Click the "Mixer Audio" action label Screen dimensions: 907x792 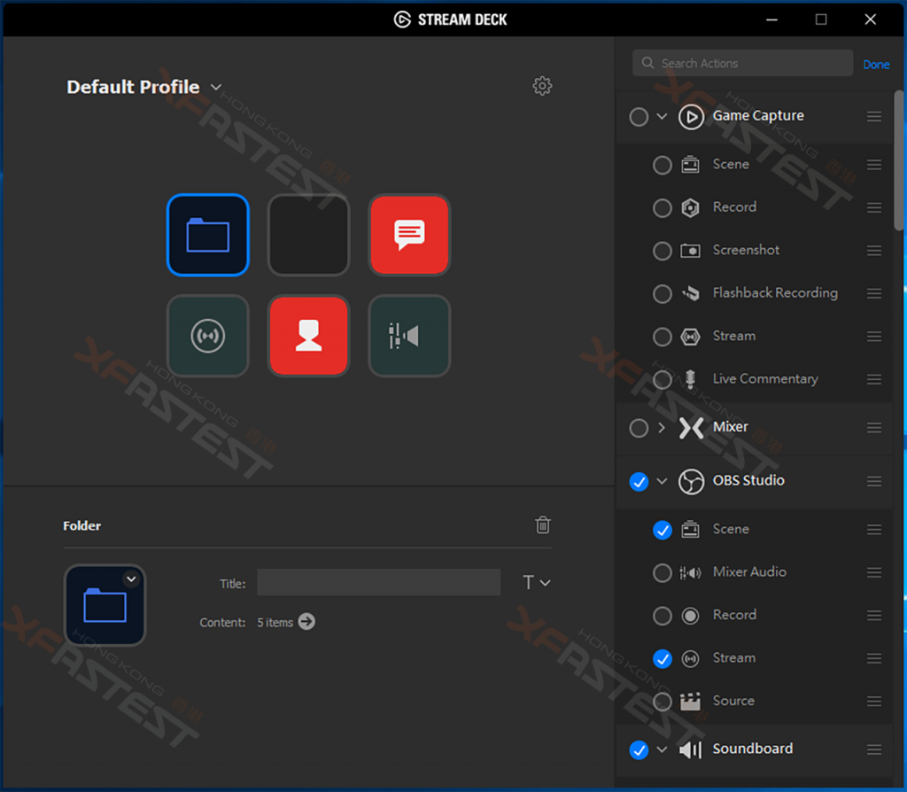click(749, 571)
